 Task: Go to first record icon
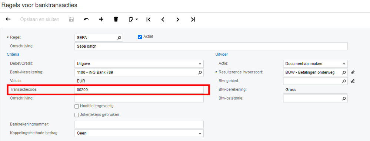[x=149, y=20]
